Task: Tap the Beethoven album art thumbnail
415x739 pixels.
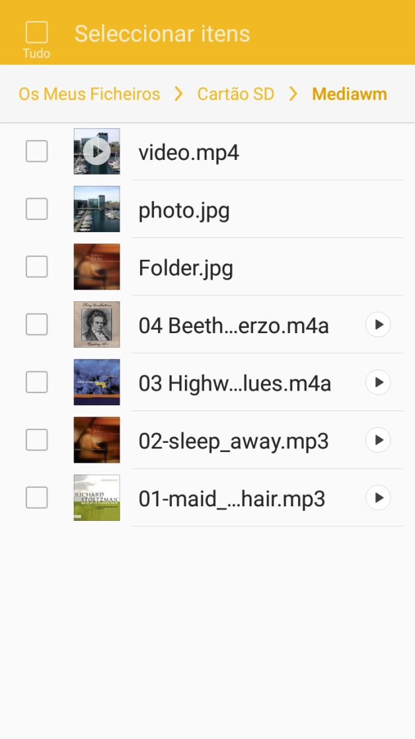Action: [x=96, y=325]
